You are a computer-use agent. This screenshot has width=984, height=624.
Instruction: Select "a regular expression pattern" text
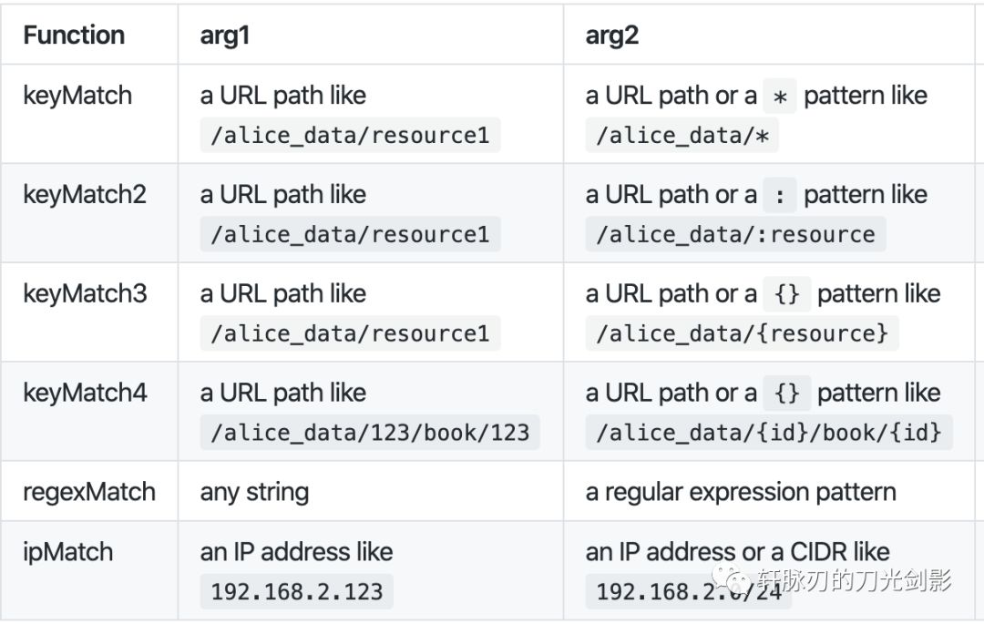coord(741,492)
